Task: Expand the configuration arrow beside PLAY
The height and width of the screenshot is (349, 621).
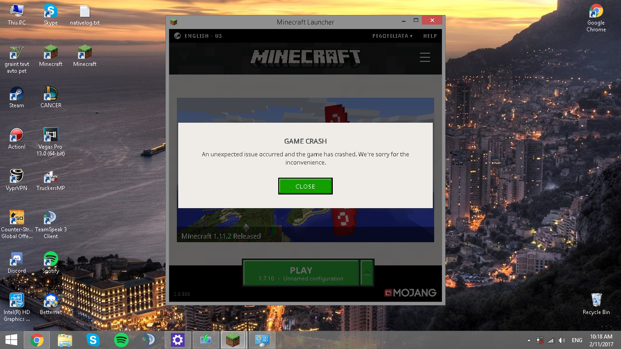Action: click(367, 273)
